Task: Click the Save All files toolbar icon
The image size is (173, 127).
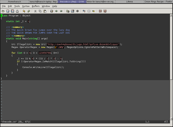Action: click(12, 11)
